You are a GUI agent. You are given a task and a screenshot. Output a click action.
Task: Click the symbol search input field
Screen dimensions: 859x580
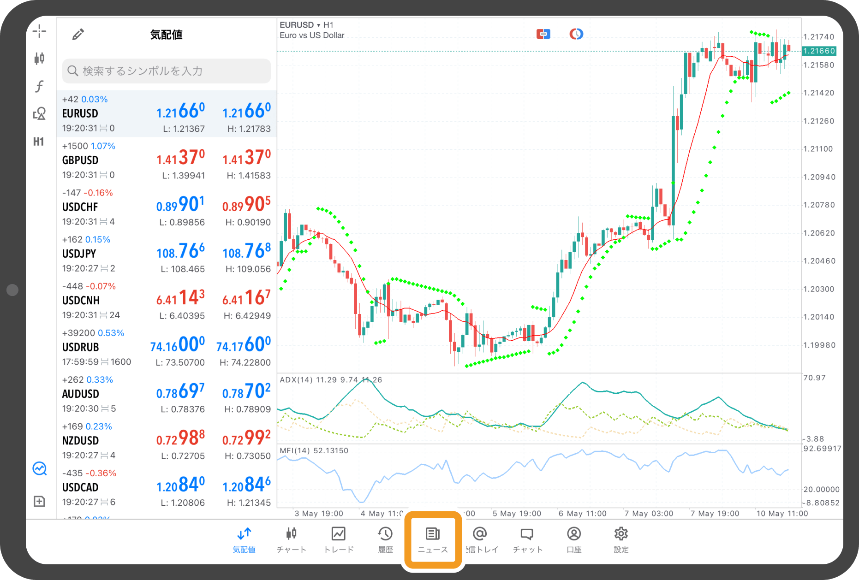point(167,71)
